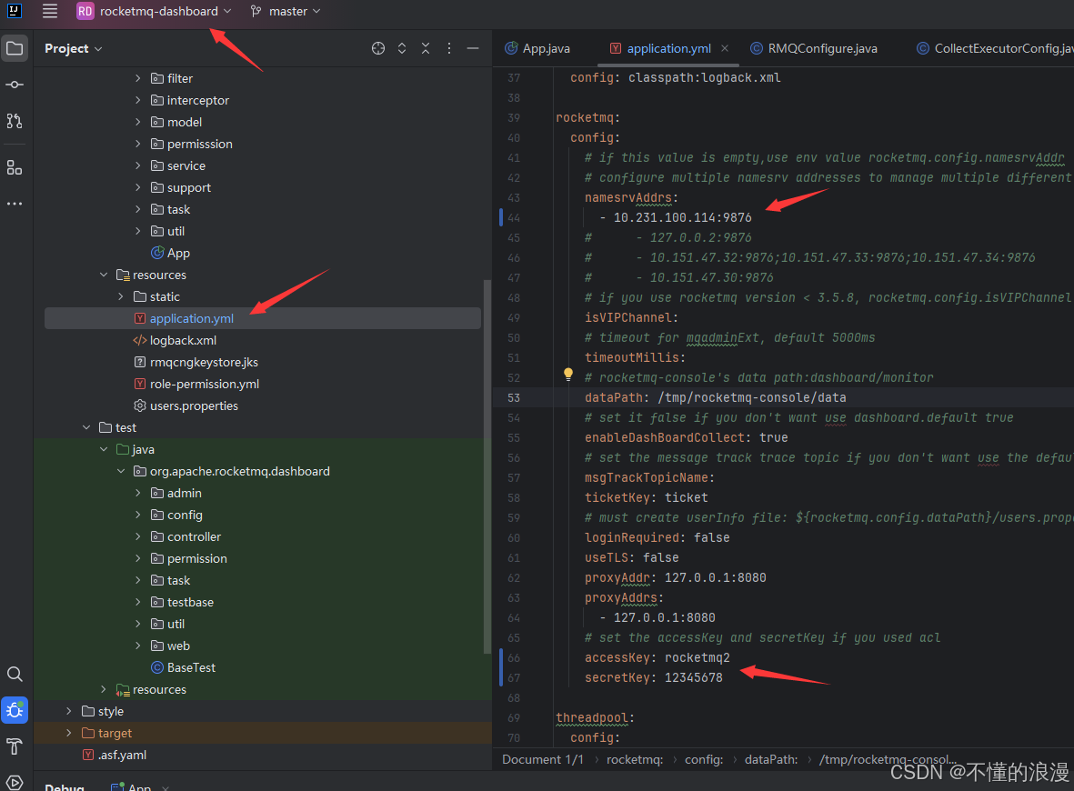Show more tool windows ellipsis
The height and width of the screenshot is (791, 1074).
click(x=15, y=204)
